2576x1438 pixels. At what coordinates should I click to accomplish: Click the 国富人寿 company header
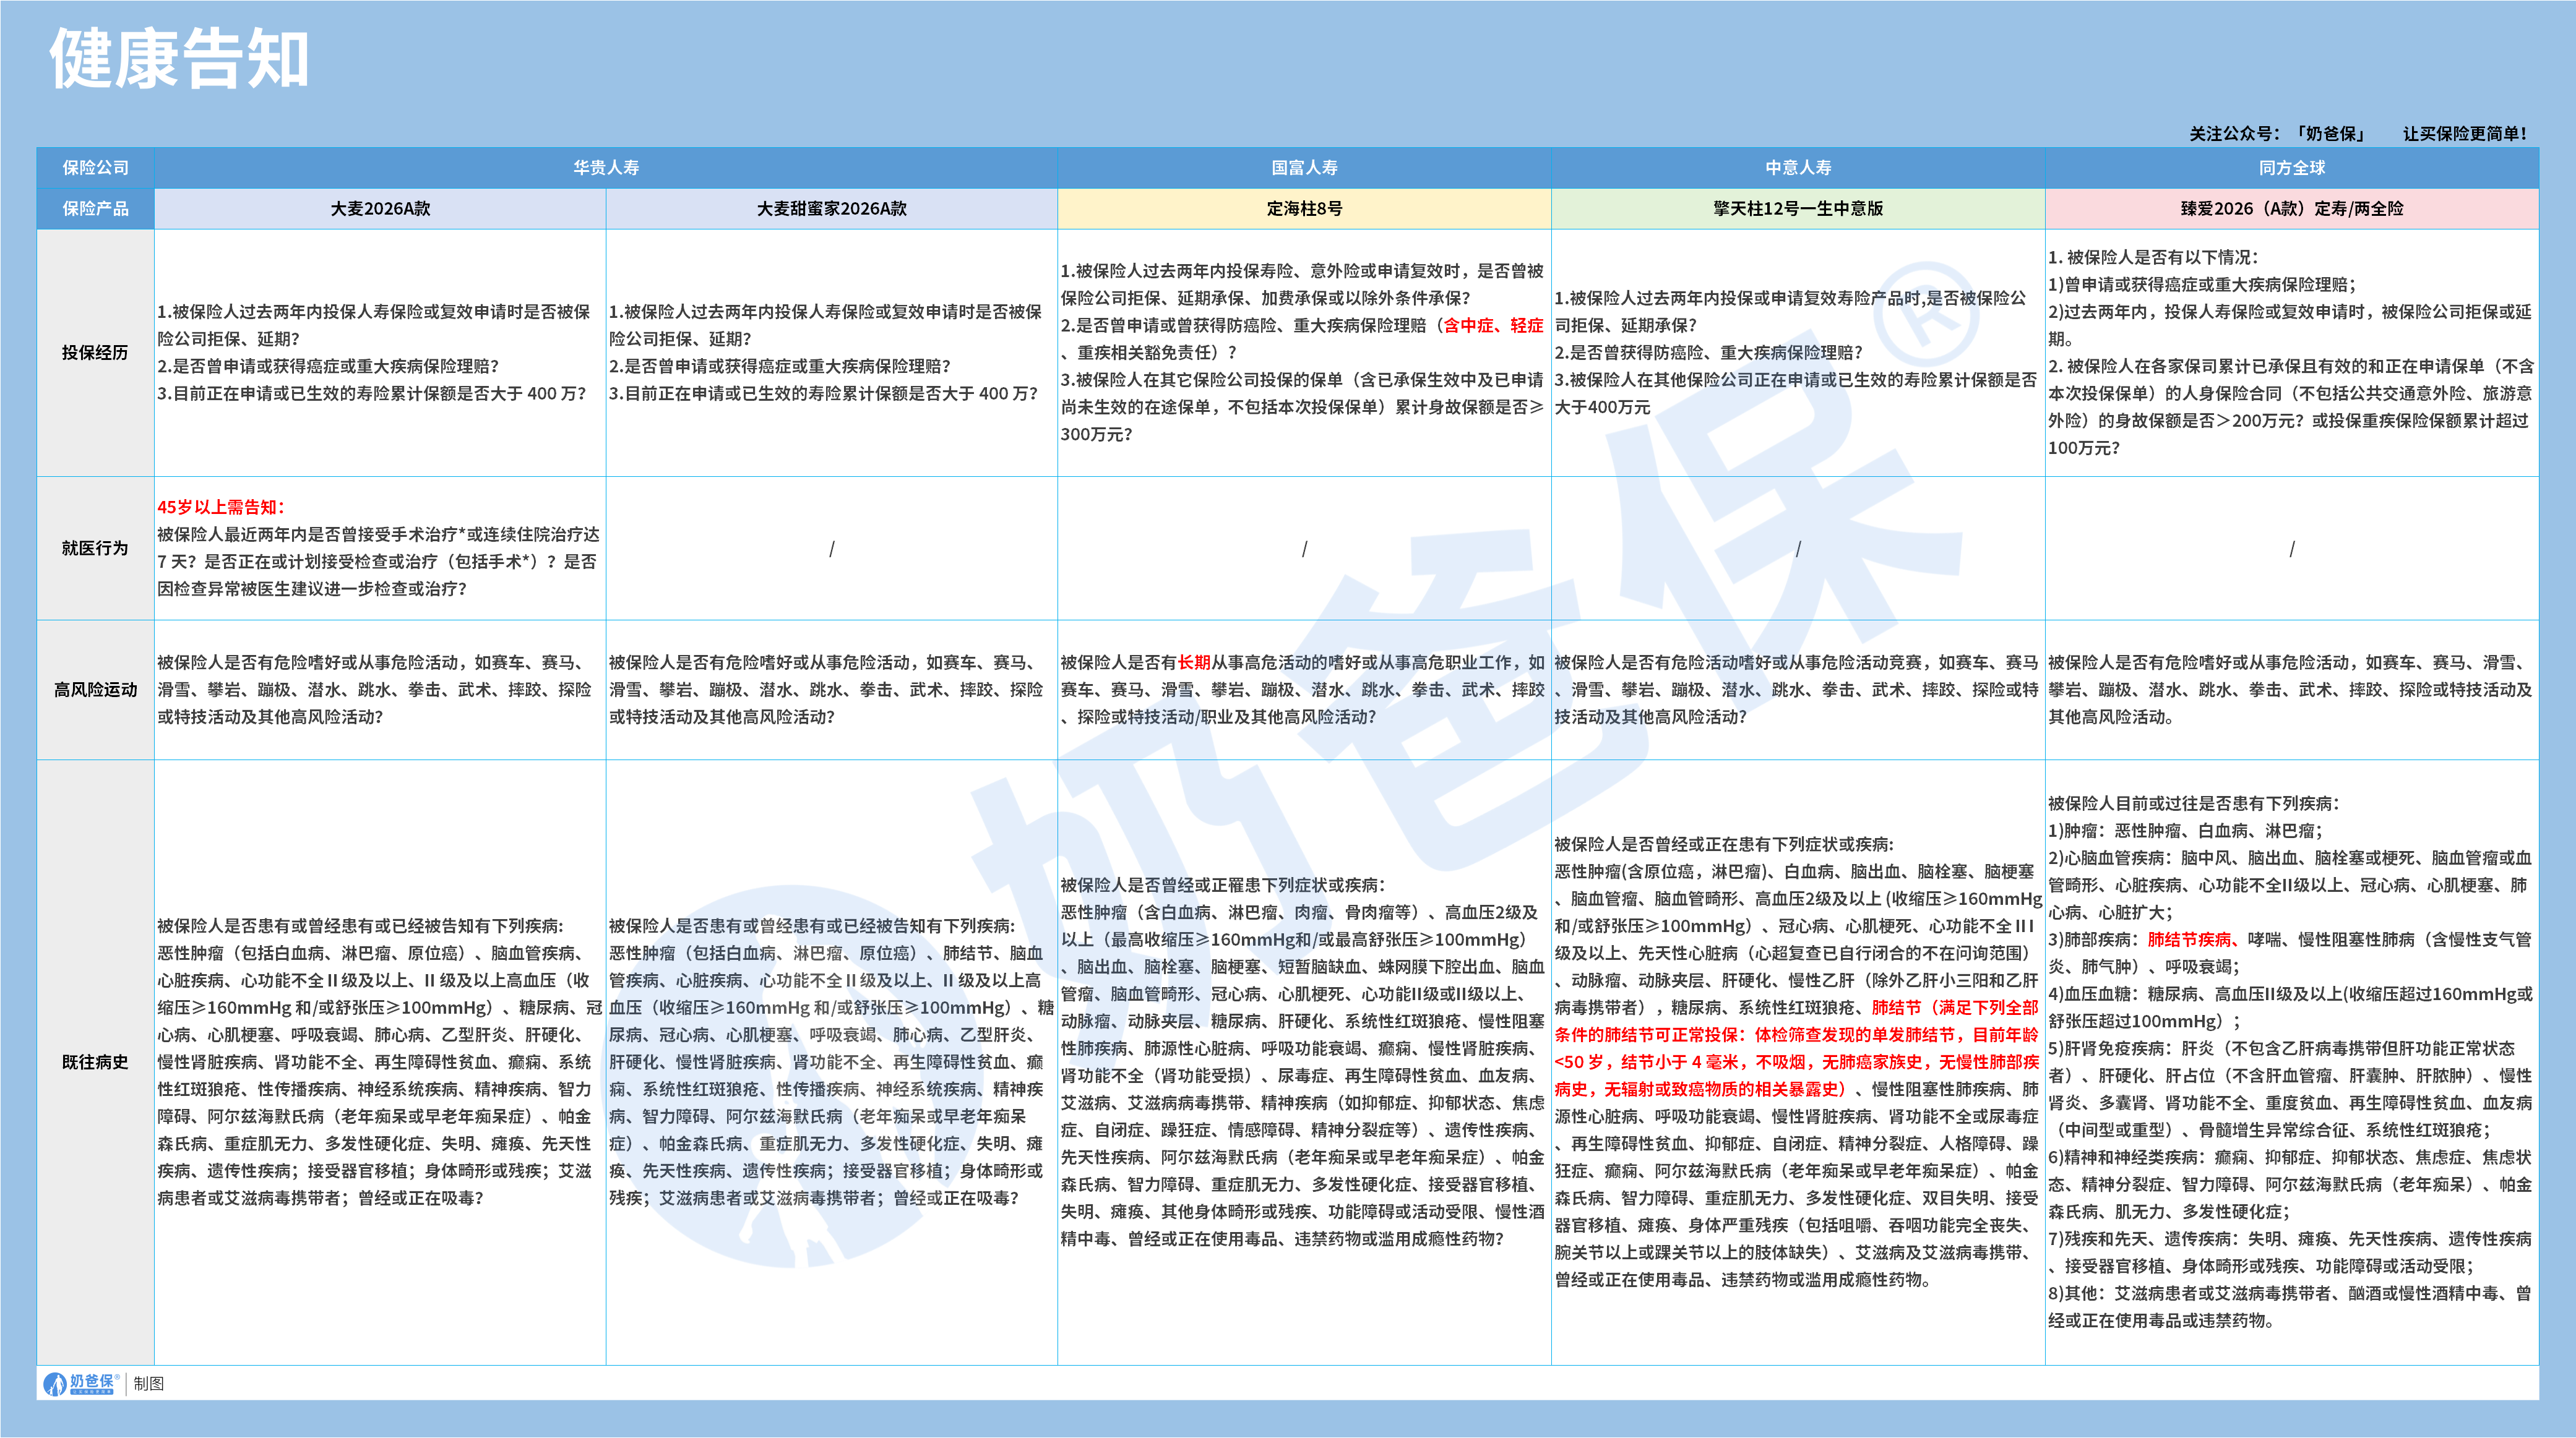coord(1304,168)
